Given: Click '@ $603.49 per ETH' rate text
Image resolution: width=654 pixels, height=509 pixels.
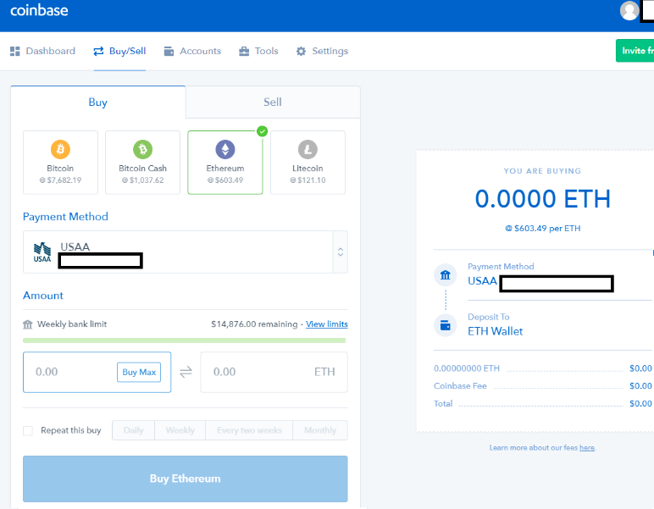Looking at the screenshot, I should click(543, 229).
